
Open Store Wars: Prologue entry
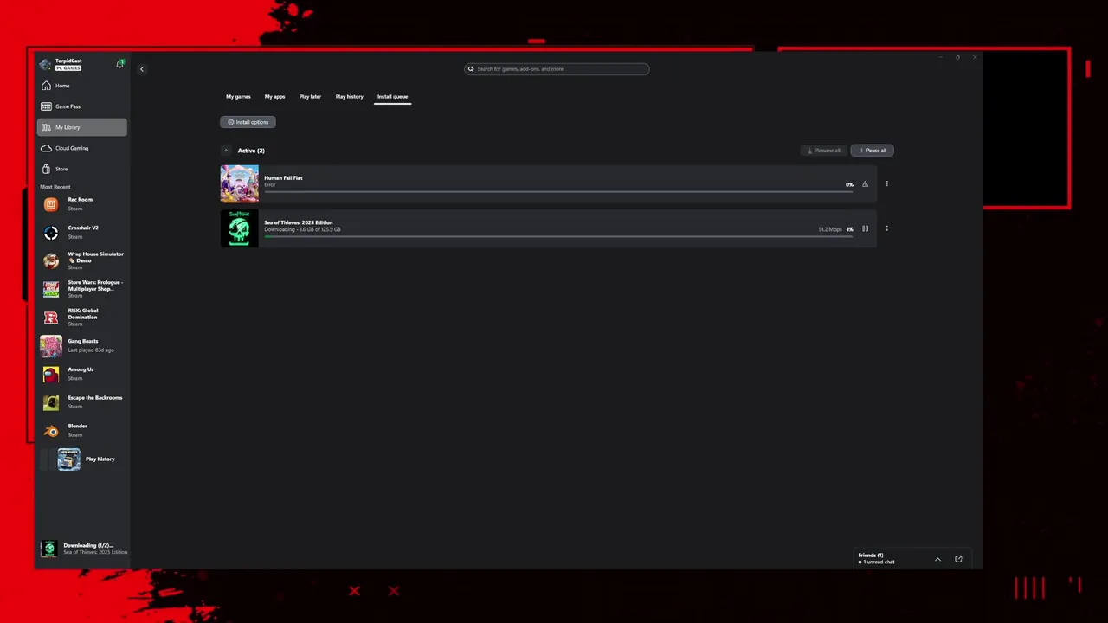tap(82, 289)
